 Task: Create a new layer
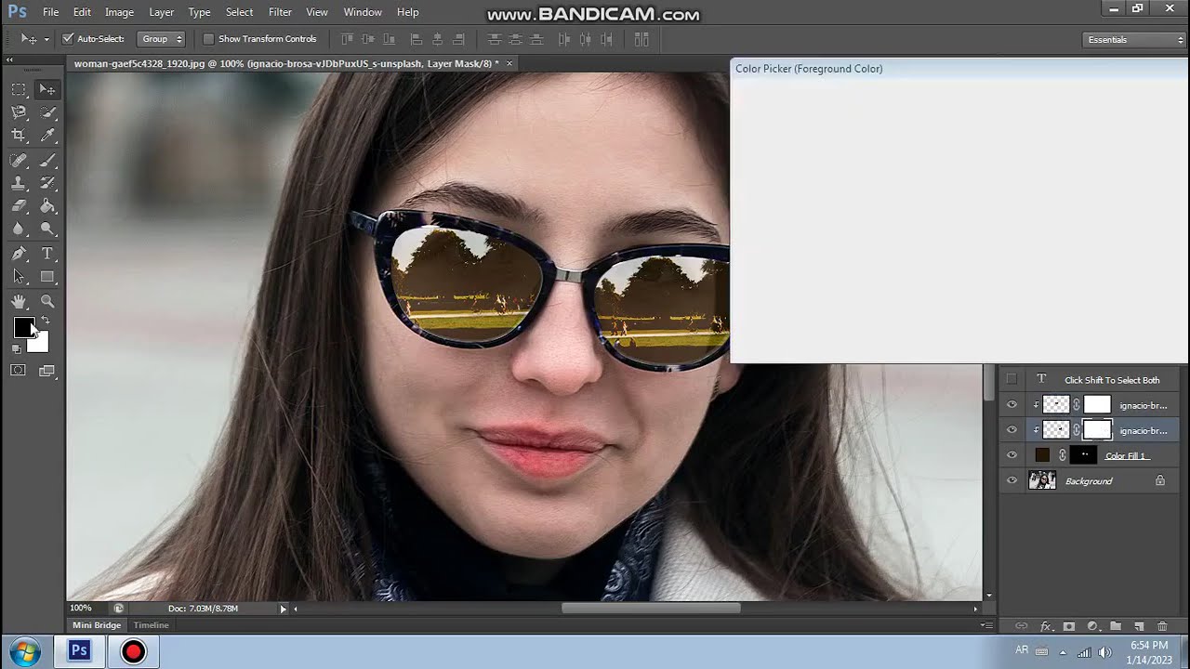pos(1139,626)
